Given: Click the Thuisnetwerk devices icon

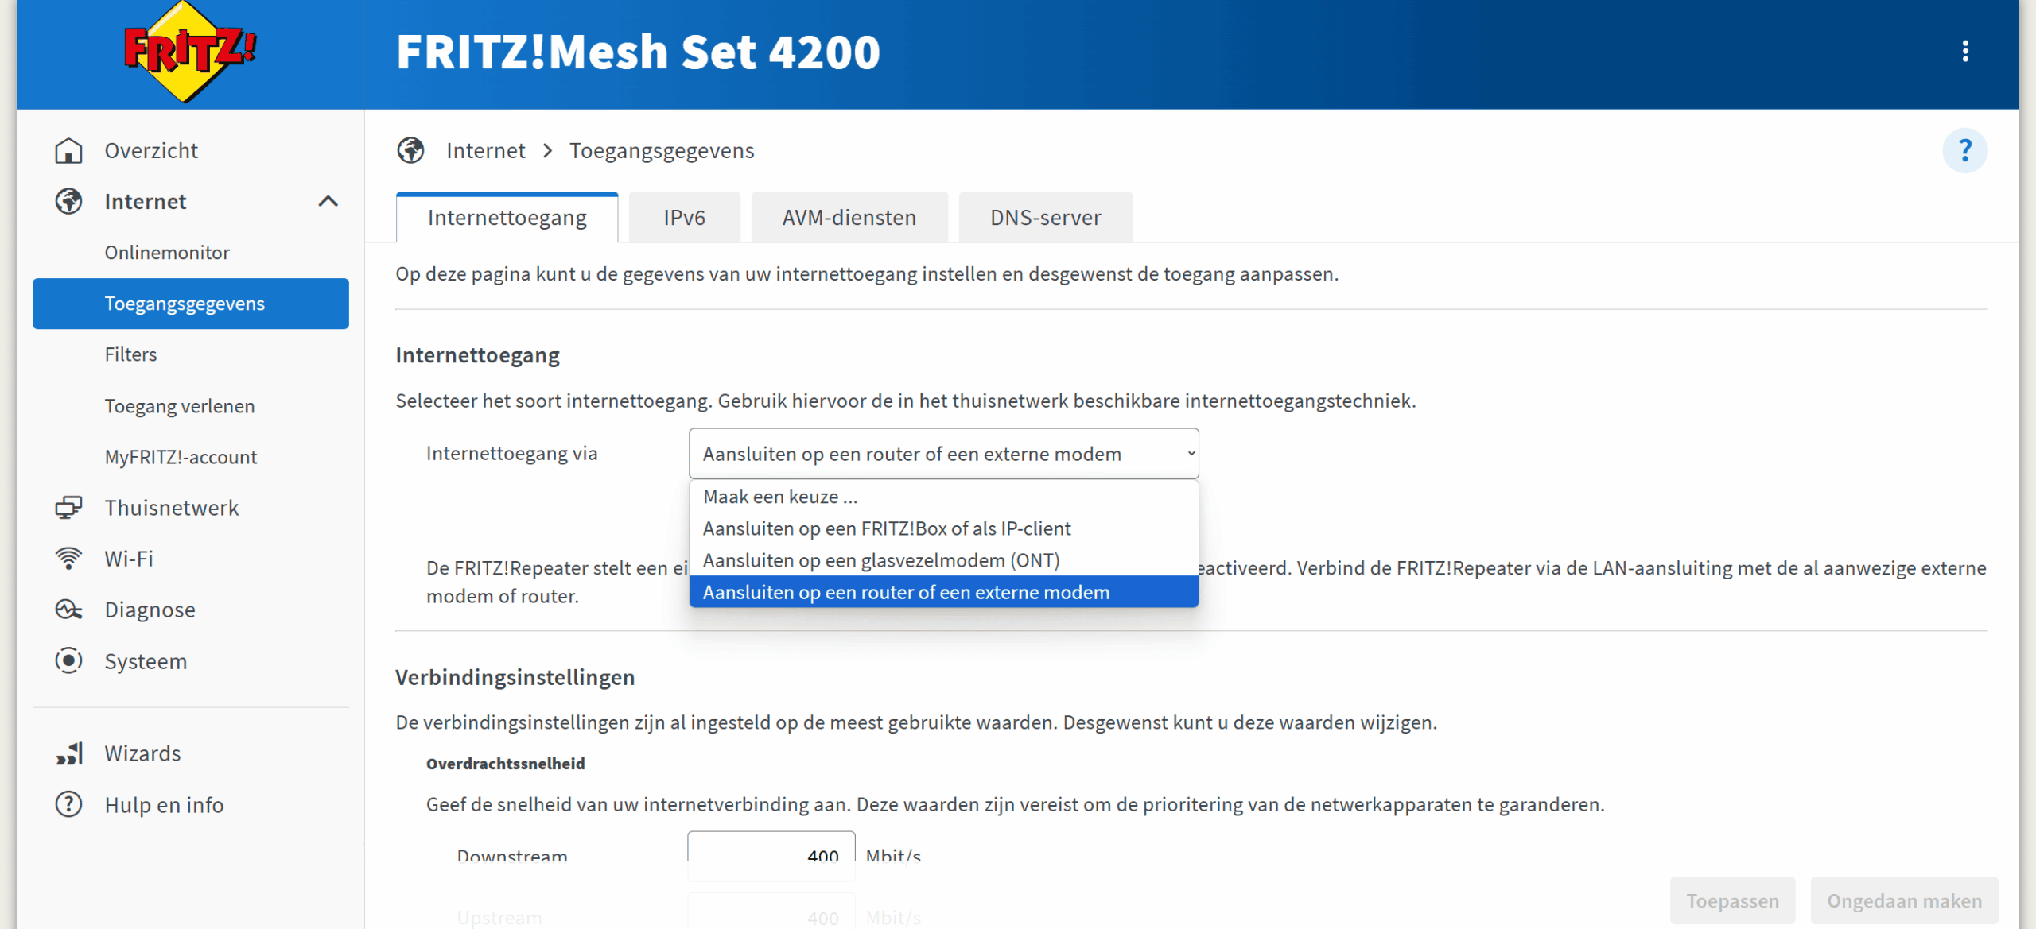Looking at the screenshot, I should [x=68, y=508].
